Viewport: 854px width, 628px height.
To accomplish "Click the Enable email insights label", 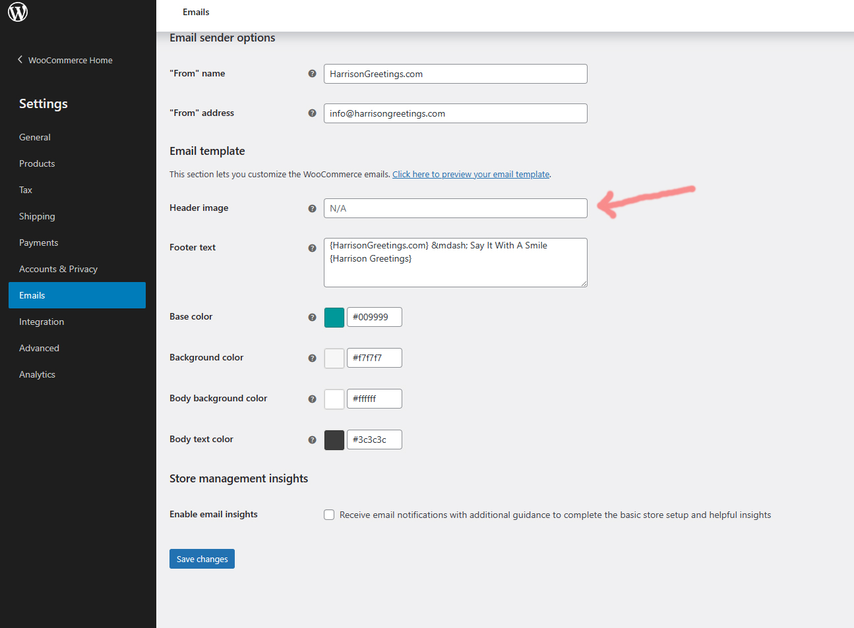I will click(x=214, y=514).
